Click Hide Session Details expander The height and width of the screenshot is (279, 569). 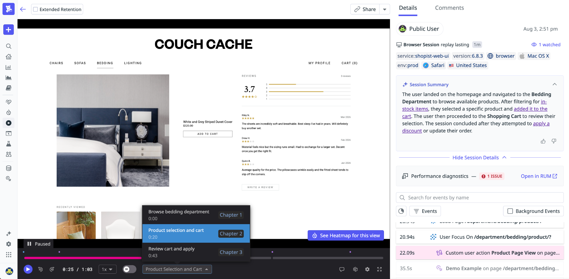pyautogui.click(x=480, y=158)
